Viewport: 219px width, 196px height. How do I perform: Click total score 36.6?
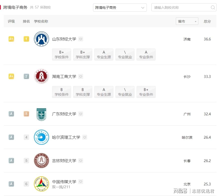[x=207, y=39]
